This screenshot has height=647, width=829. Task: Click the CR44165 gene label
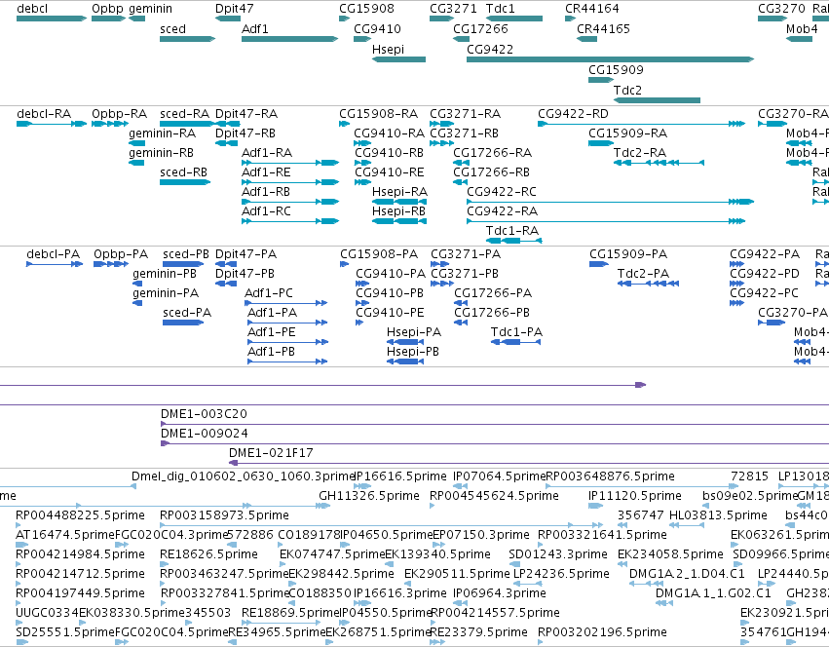tap(603, 28)
